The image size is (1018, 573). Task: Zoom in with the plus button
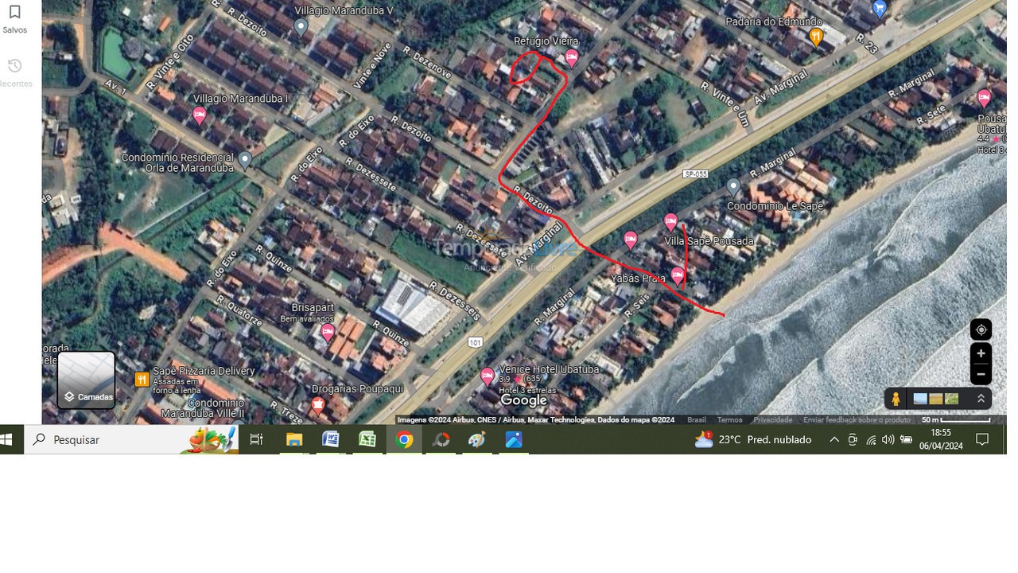tap(981, 353)
